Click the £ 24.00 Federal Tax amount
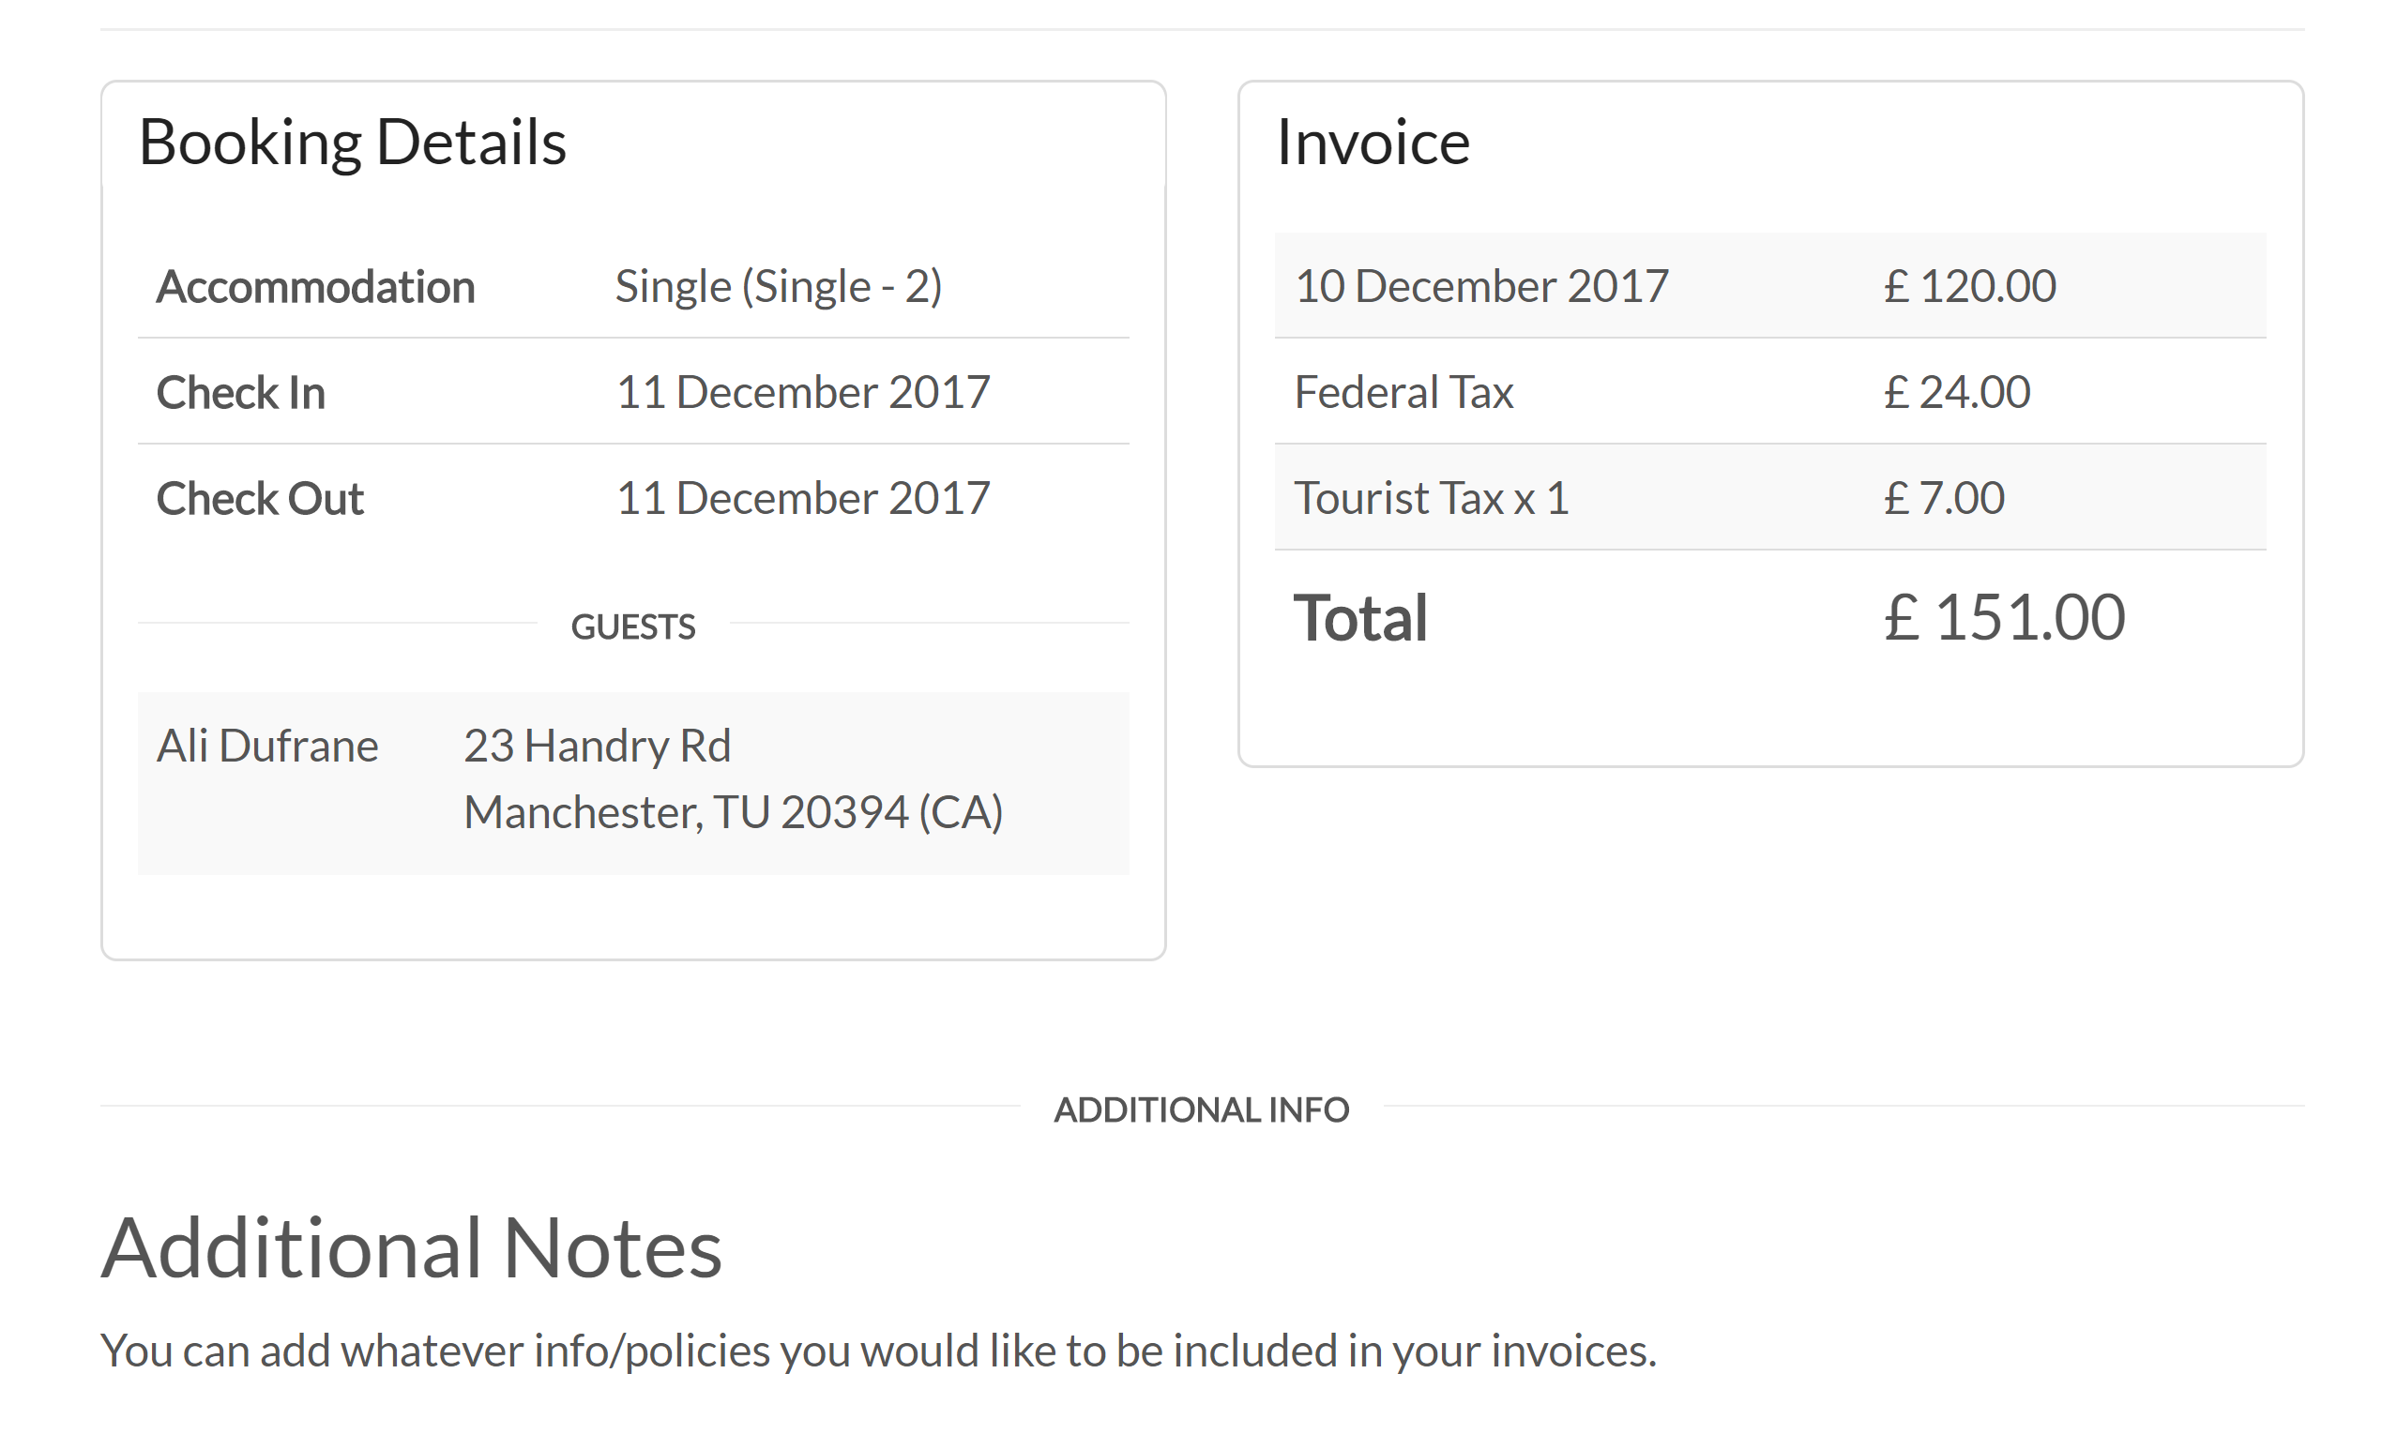This screenshot has width=2397, height=1449. (x=1957, y=392)
